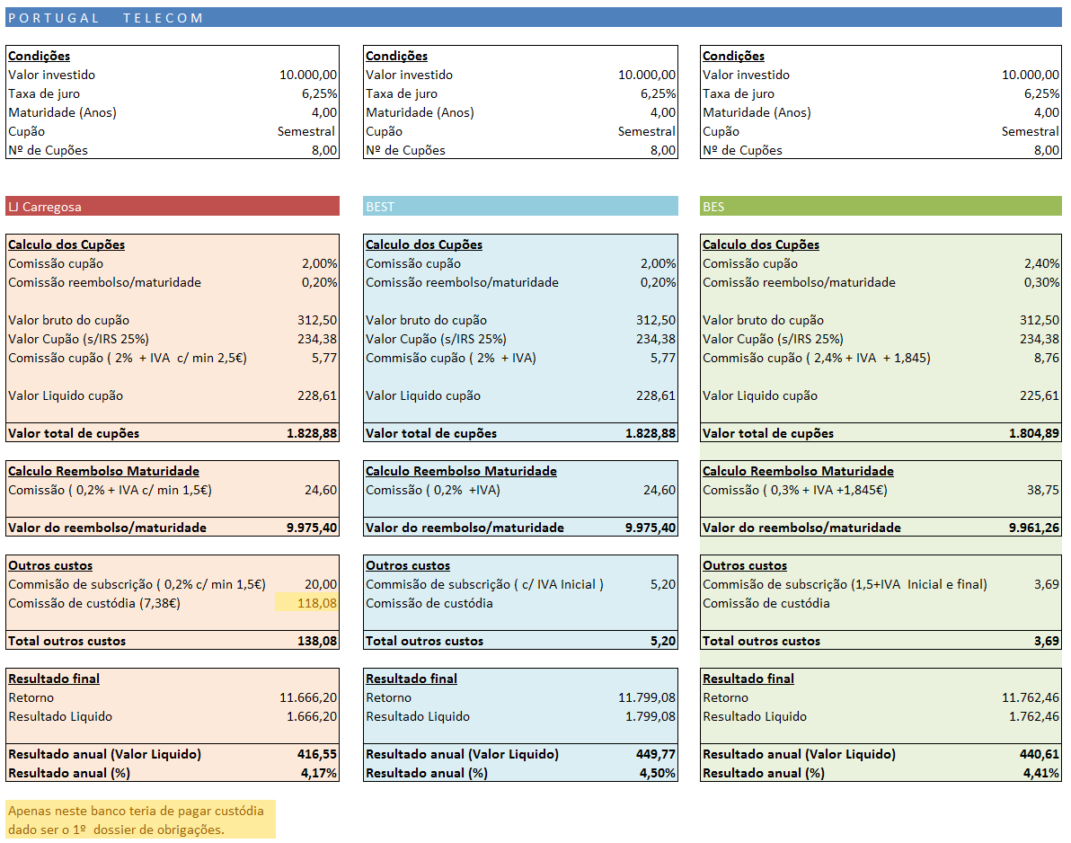Select the 24,60 commission value in LJ Carregosa section

pyautogui.click(x=321, y=490)
